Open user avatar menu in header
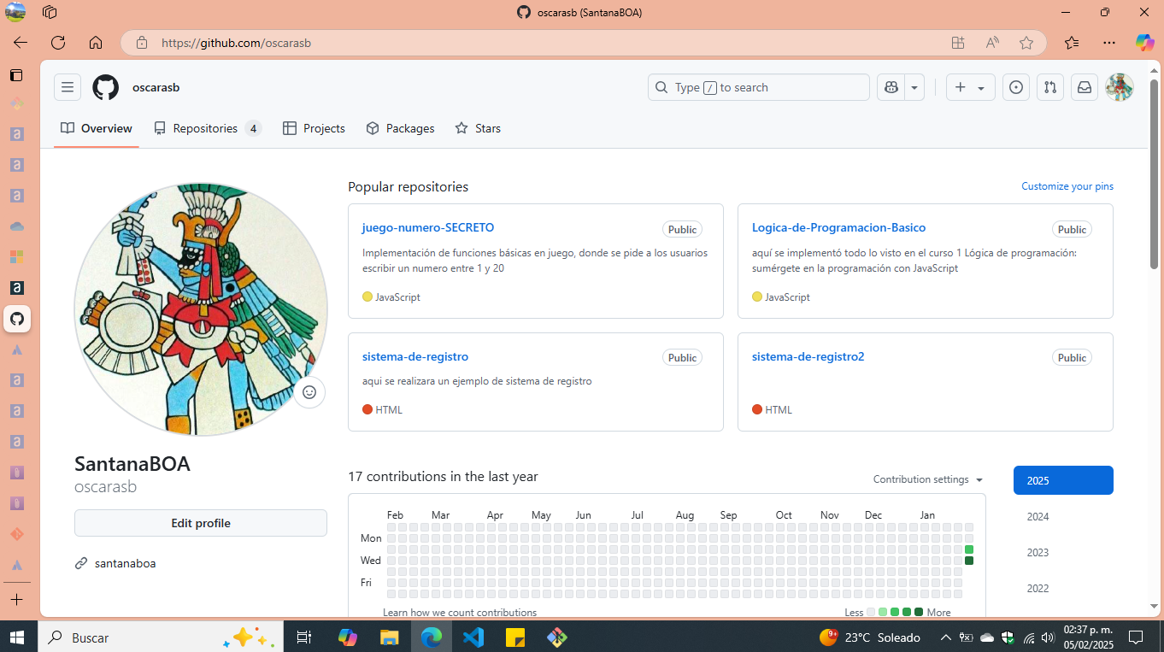 (x=1120, y=87)
